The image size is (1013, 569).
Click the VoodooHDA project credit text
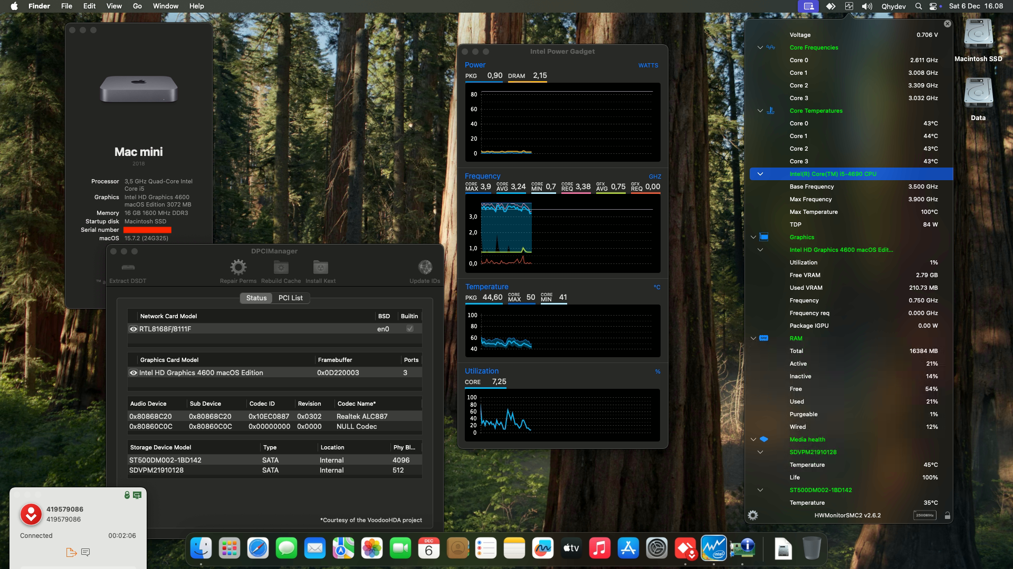click(x=372, y=519)
